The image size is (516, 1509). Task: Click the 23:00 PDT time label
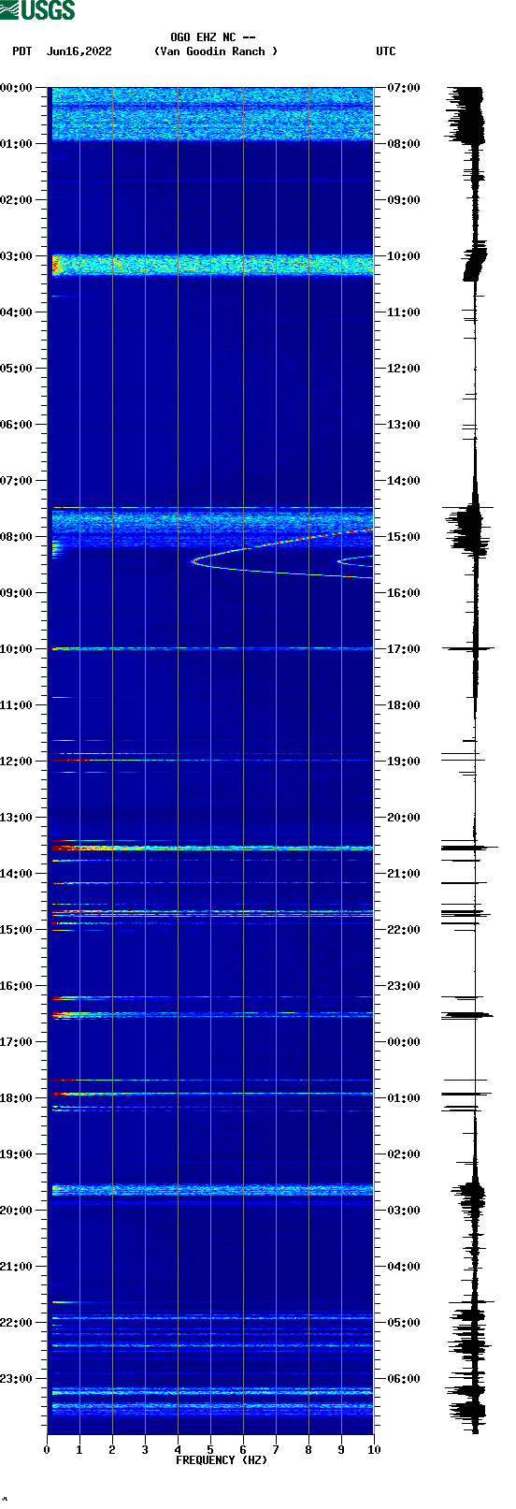coord(16,1379)
